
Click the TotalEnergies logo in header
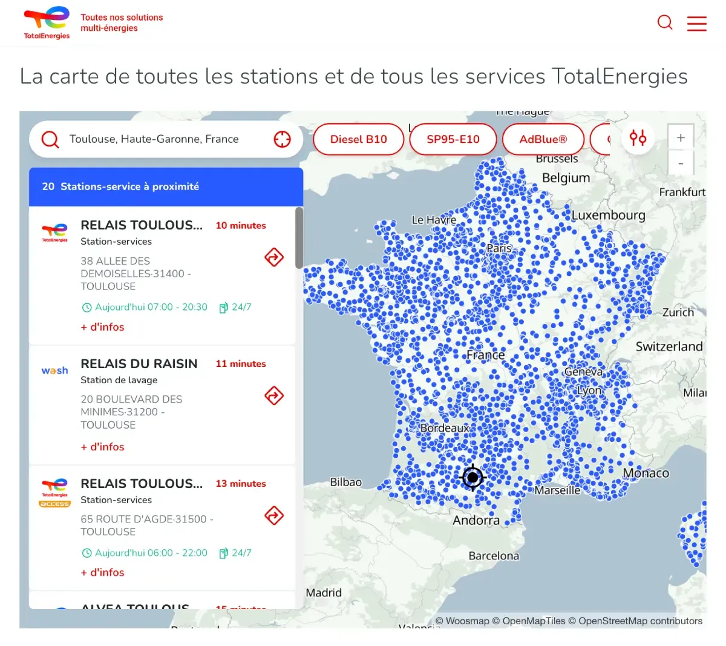pos(47,23)
